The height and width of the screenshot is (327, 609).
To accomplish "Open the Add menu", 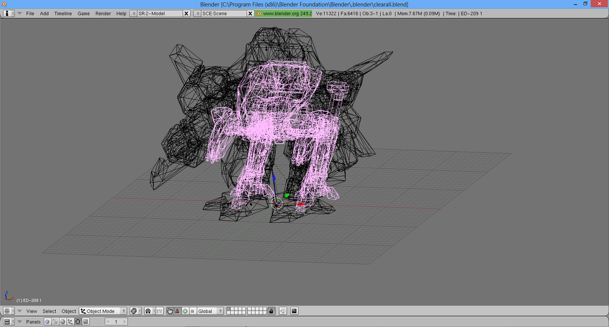I will tap(44, 13).
